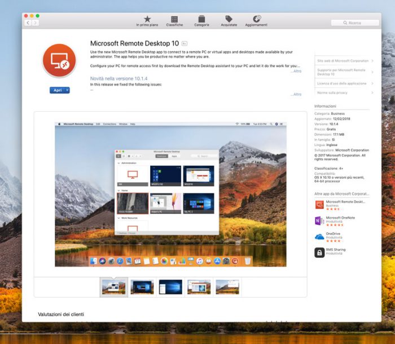Open the Microsoft OneNote title link
395x344 pixels.
[340, 218]
